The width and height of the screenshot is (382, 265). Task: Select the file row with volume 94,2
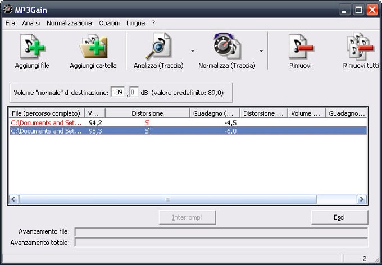tap(188, 123)
